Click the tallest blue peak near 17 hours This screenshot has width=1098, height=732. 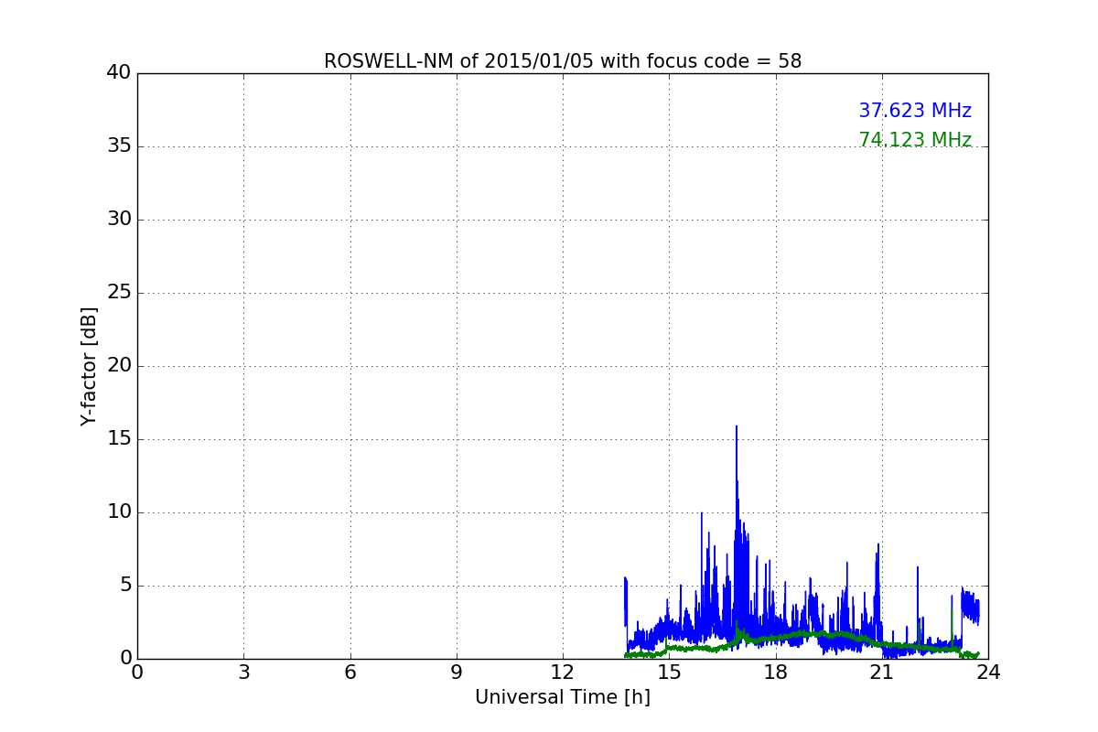click(x=737, y=428)
